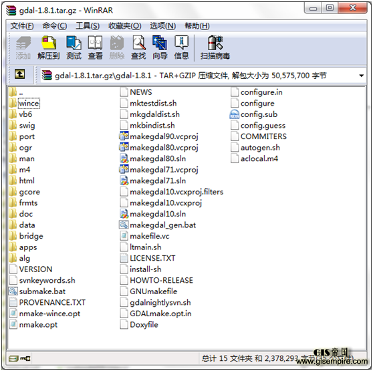Select the GNUmakefile file
The height and width of the screenshot is (371, 373).
point(149,291)
